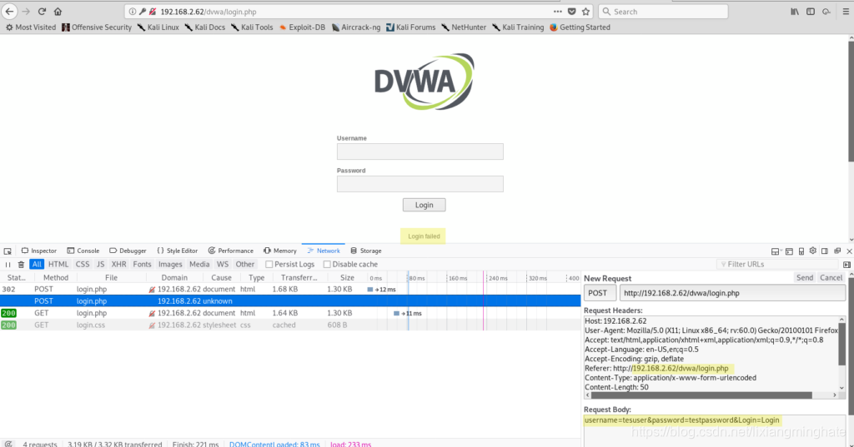Open DevTools in separate window icon
Screen dimensions: 854x447
837,251
